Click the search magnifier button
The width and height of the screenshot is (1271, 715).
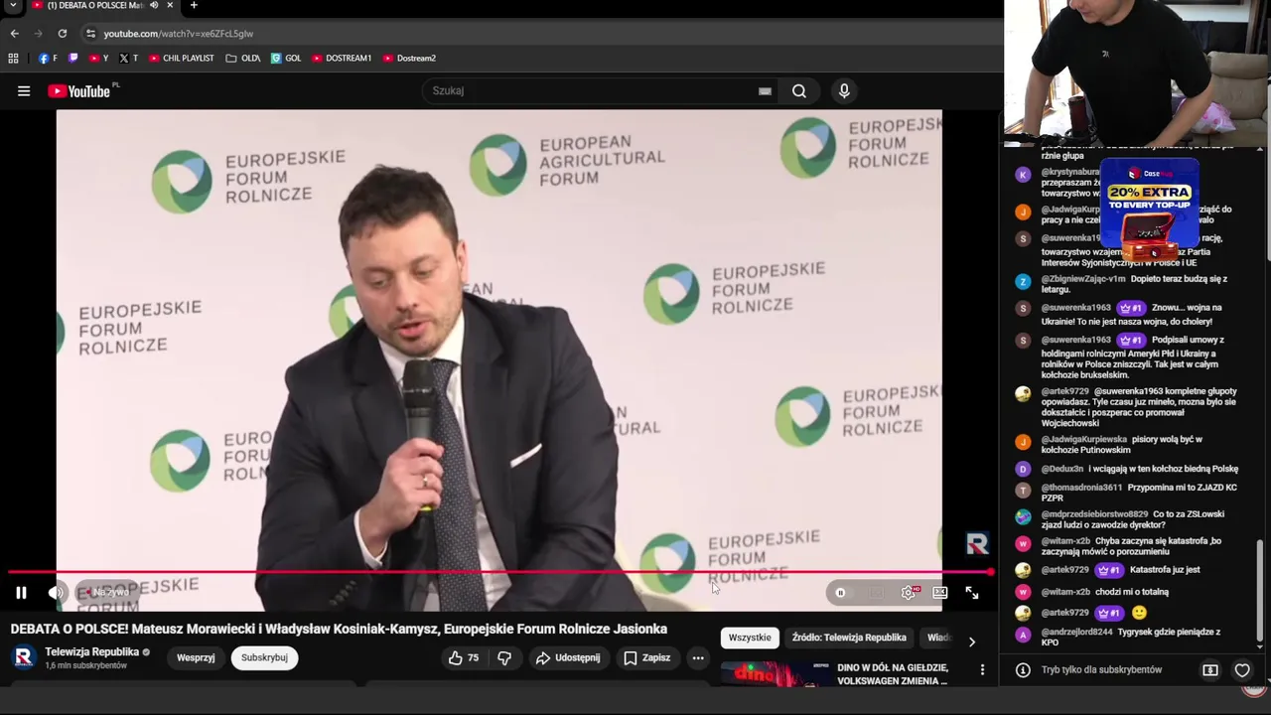pos(799,91)
